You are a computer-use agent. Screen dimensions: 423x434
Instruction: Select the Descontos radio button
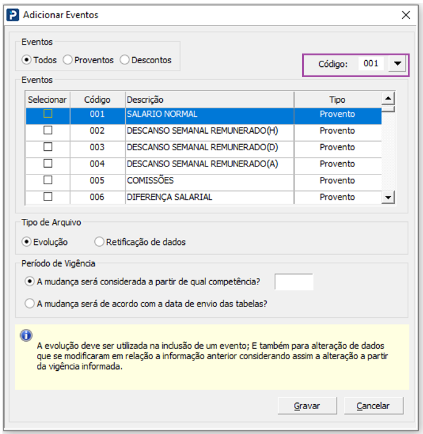click(x=125, y=60)
